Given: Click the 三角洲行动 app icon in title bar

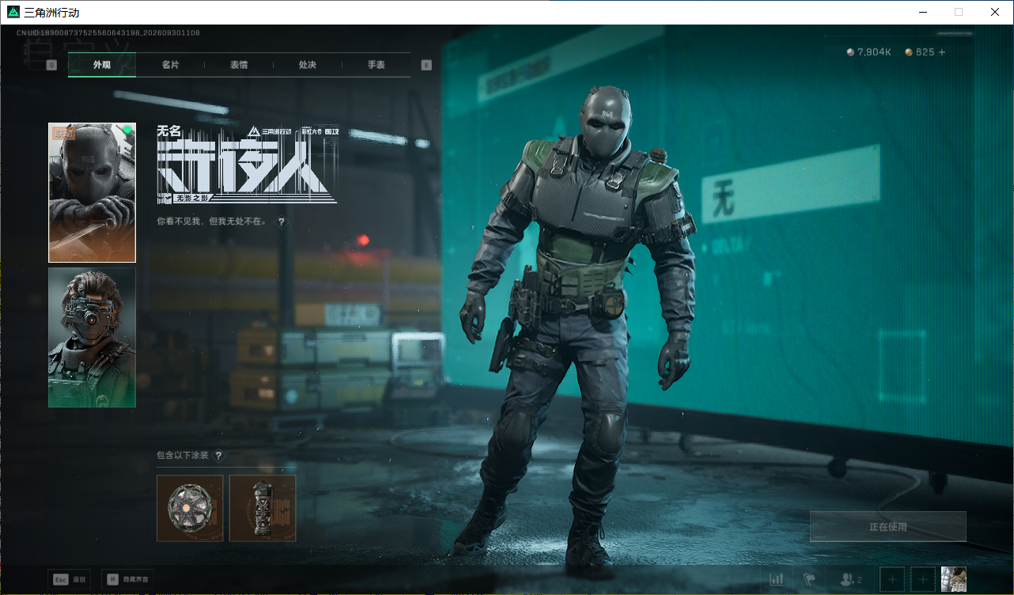Looking at the screenshot, I should pyautogui.click(x=13, y=13).
